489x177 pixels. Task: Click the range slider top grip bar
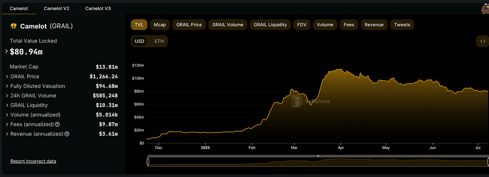click(318, 156)
